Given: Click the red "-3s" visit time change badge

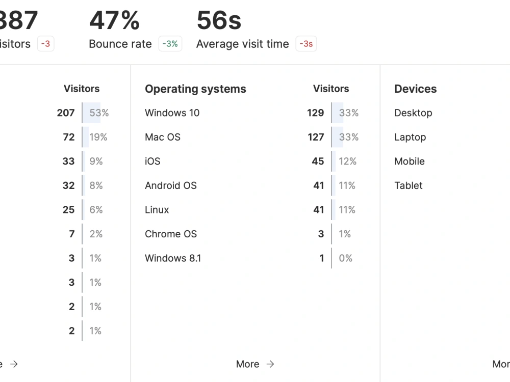Looking at the screenshot, I should pos(307,44).
